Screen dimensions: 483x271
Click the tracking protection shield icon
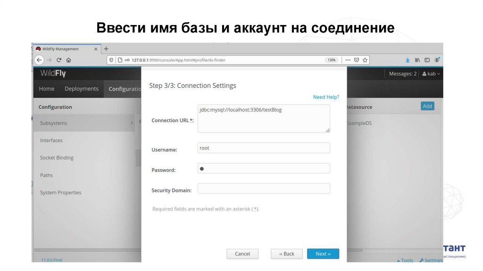tap(111, 60)
